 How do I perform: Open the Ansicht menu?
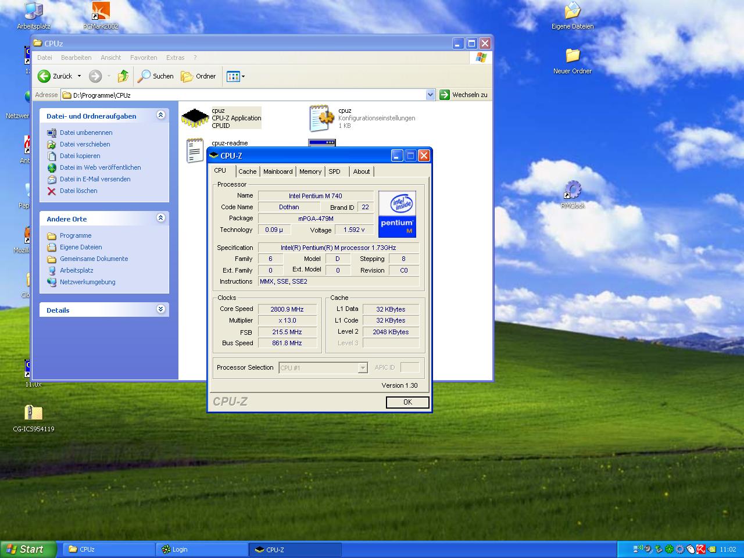coord(111,58)
